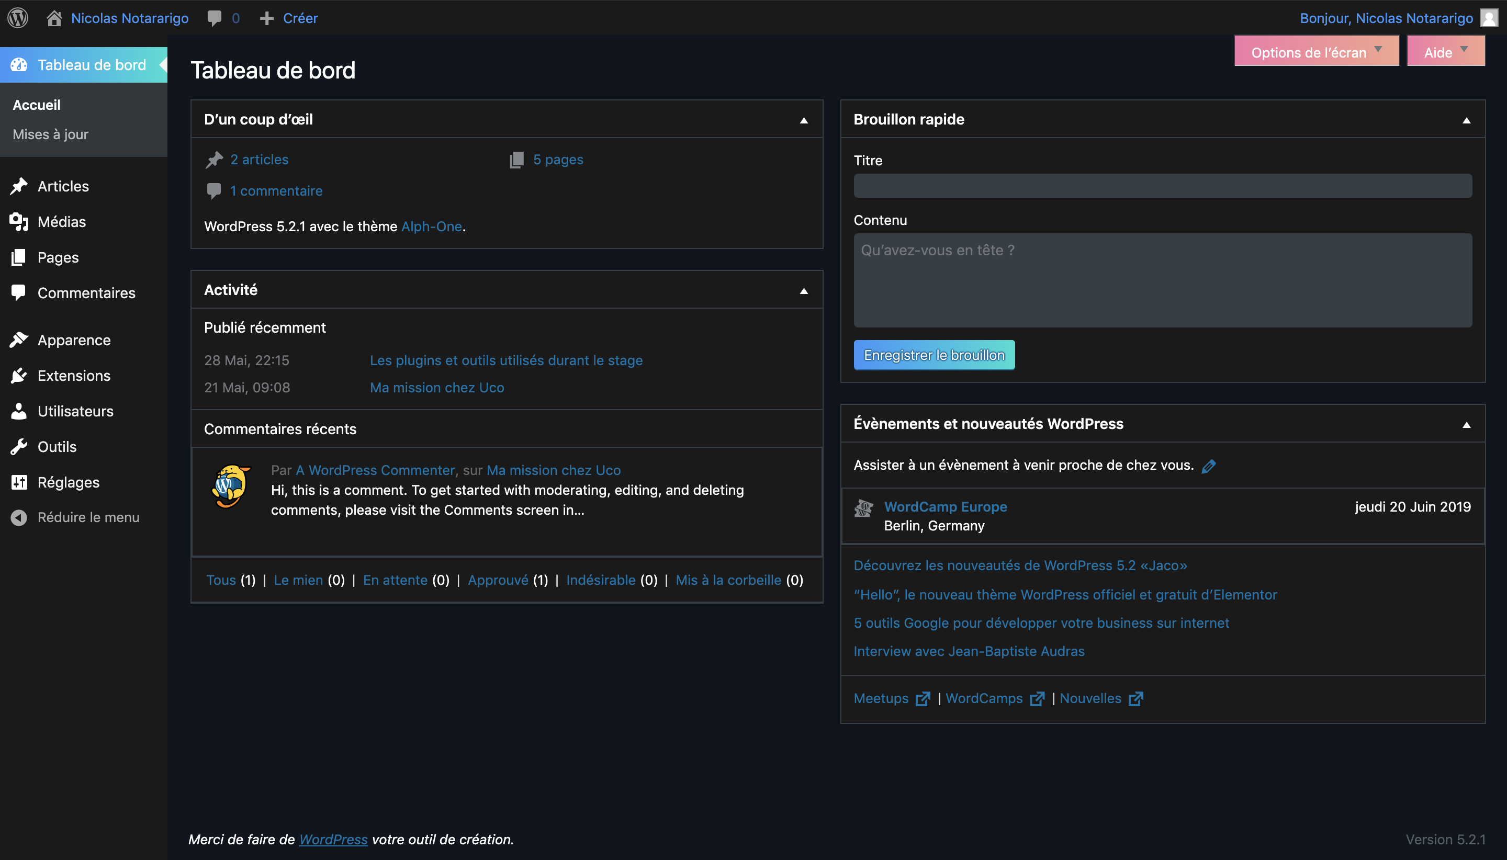Open the WordCamp Europe event link

[x=945, y=507]
